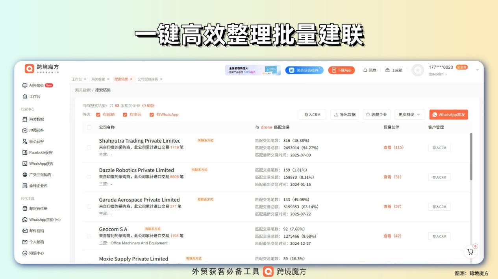Disable the 有电话 filter

click(x=126, y=115)
